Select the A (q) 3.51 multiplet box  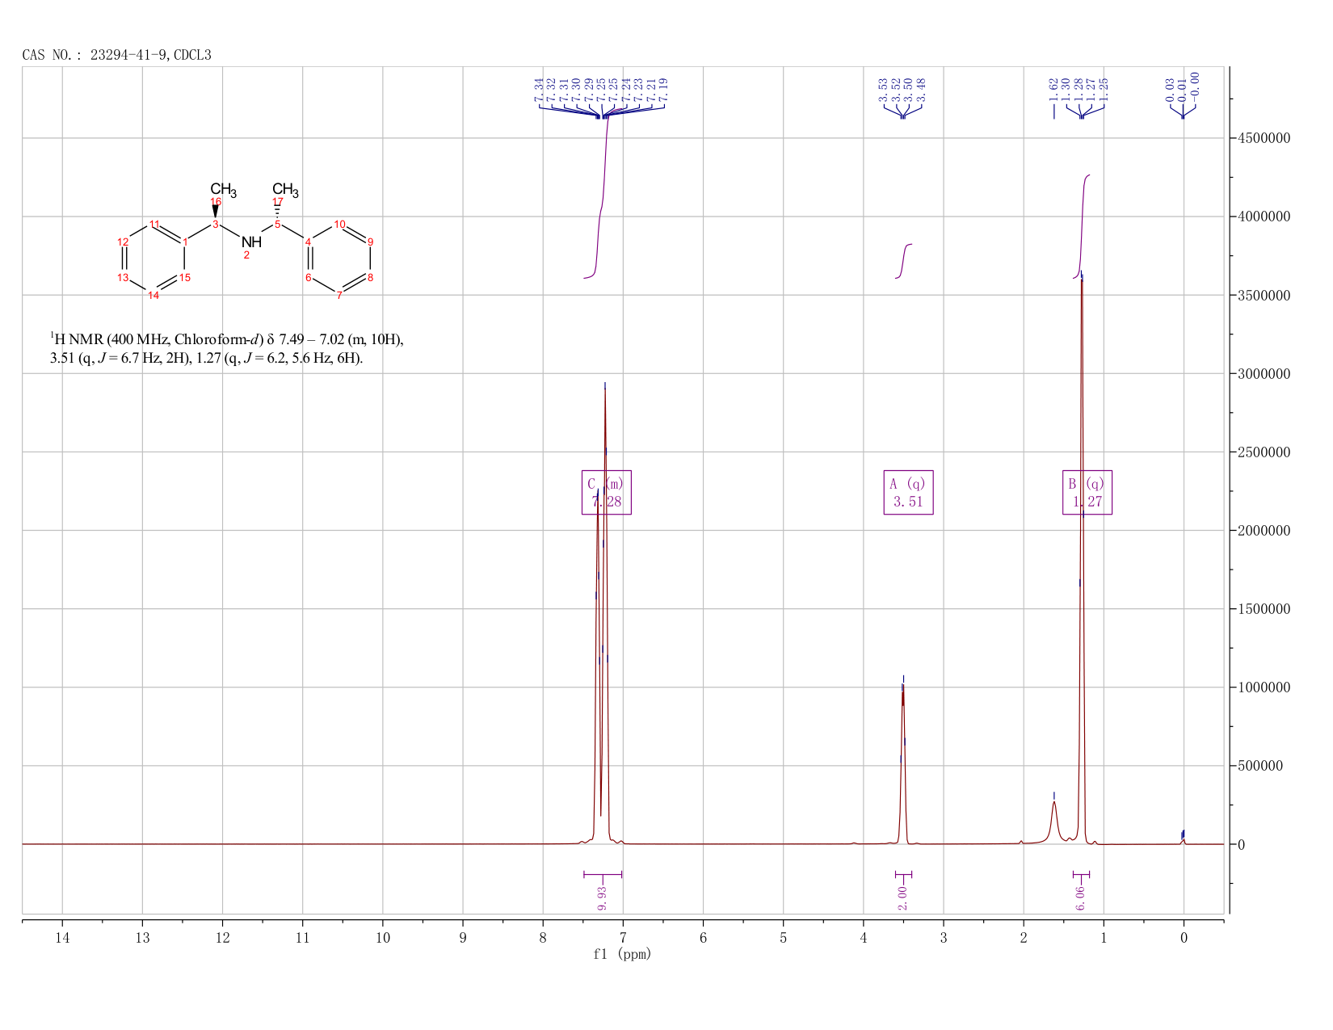click(x=908, y=492)
